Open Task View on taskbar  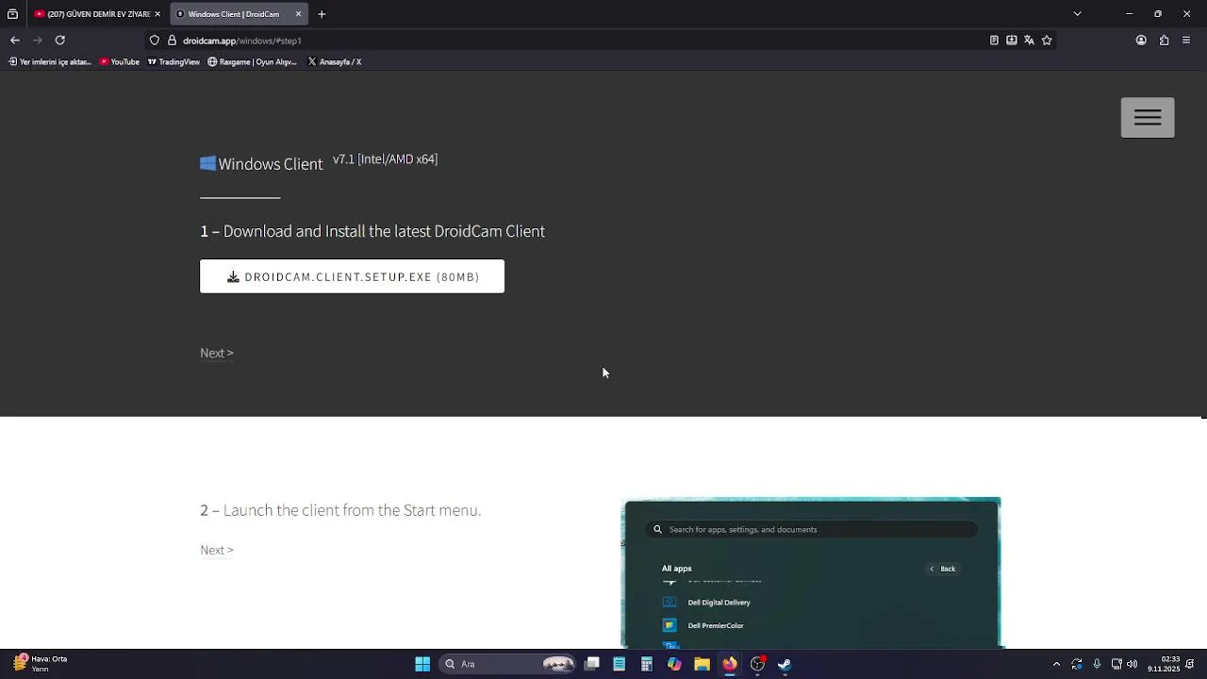tap(592, 664)
